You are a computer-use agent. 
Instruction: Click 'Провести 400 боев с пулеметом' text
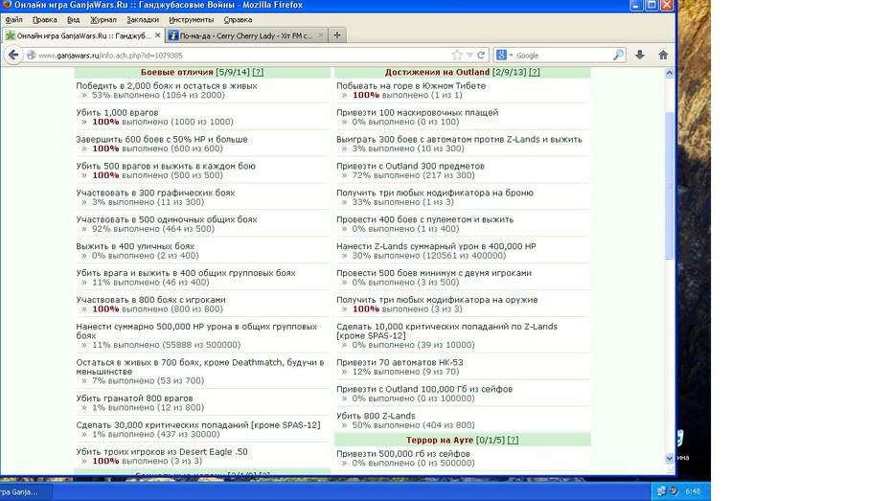(425, 219)
